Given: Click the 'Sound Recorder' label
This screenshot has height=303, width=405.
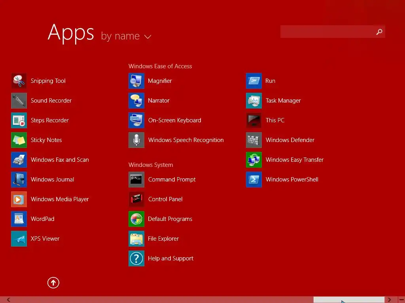Looking at the screenshot, I should (x=51, y=101).
